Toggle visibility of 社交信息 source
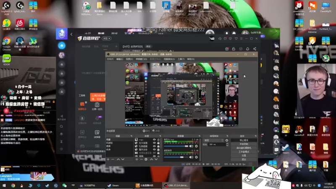 (154, 143)
